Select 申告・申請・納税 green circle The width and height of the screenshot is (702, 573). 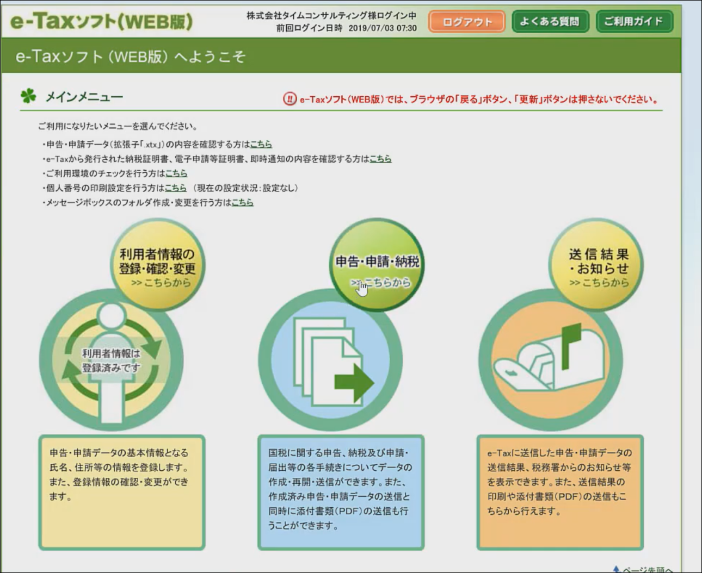377,265
